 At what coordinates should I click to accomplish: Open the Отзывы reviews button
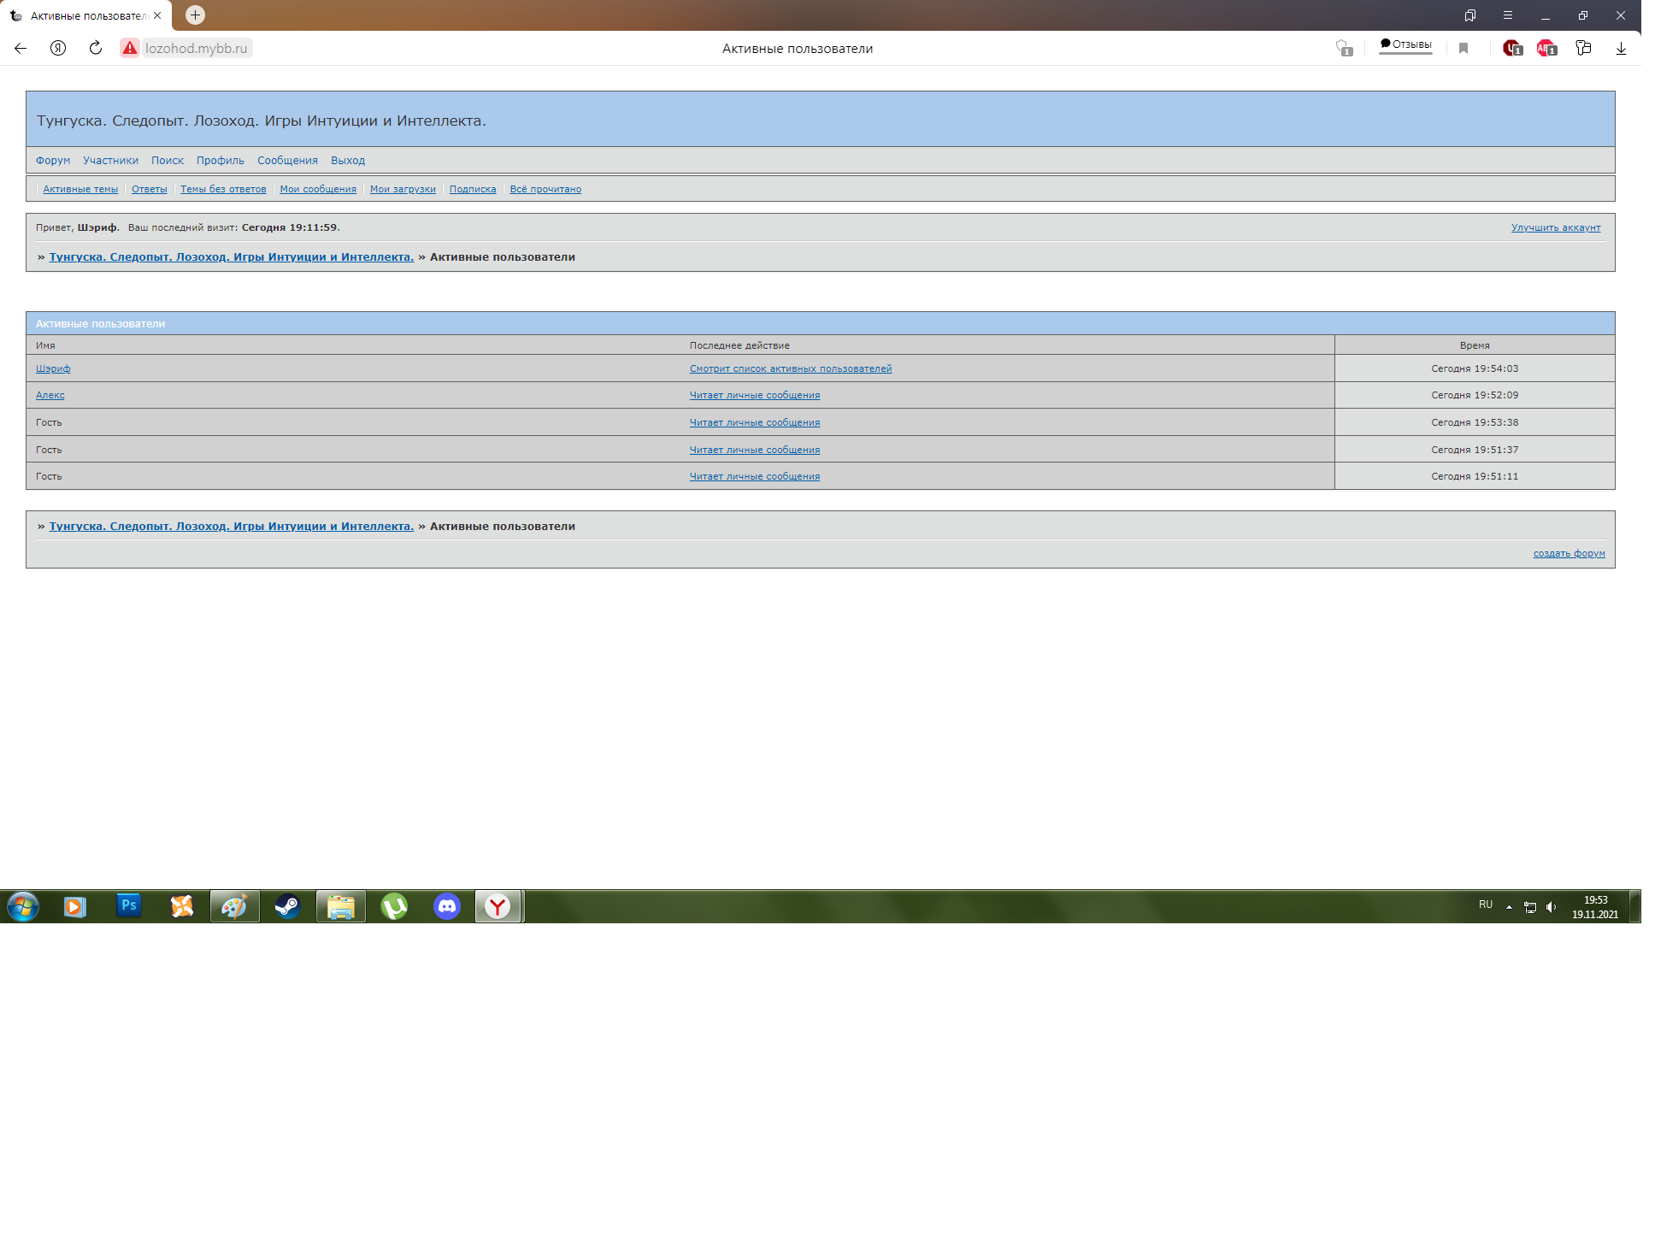point(1405,45)
